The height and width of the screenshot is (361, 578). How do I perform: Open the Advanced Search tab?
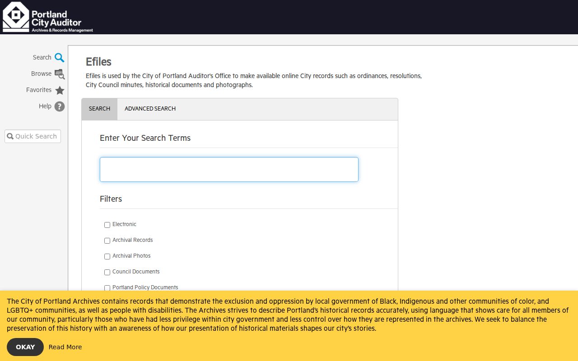[x=150, y=109]
